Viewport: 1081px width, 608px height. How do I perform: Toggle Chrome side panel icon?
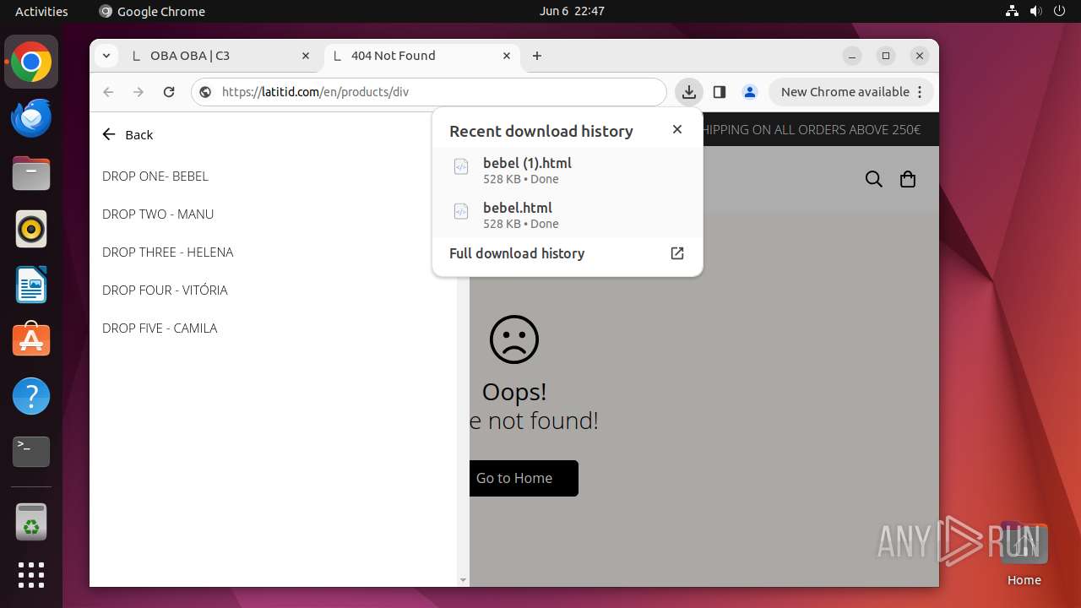pyautogui.click(x=720, y=92)
